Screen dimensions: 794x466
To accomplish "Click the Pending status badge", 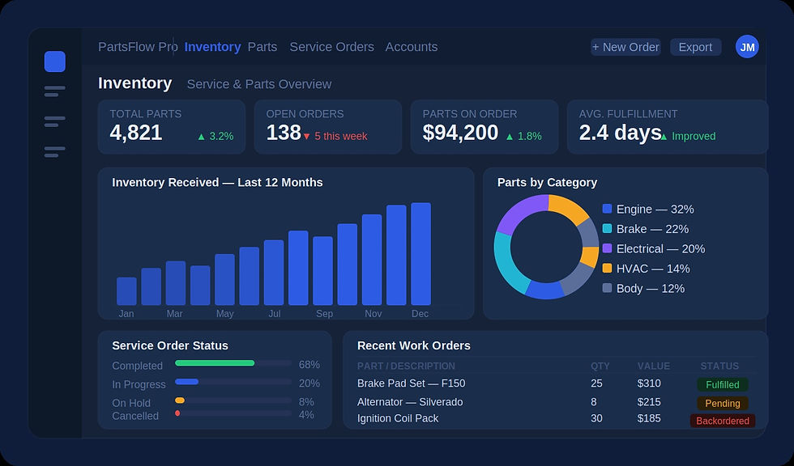I will 722,404.
